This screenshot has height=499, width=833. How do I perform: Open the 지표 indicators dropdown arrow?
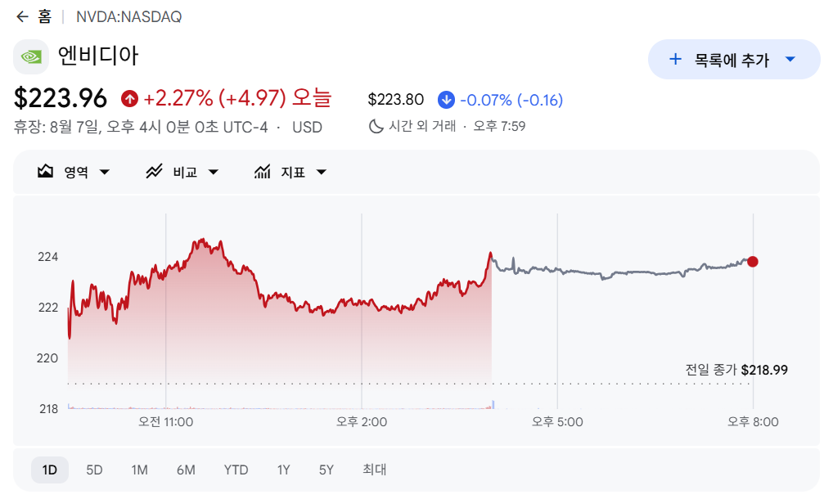tap(322, 172)
